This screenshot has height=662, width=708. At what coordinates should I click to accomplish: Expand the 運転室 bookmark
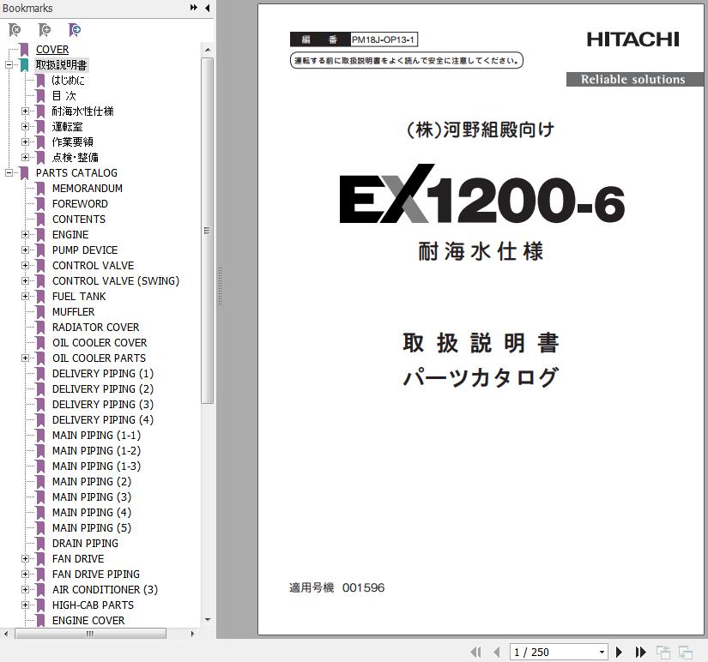[25, 126]
